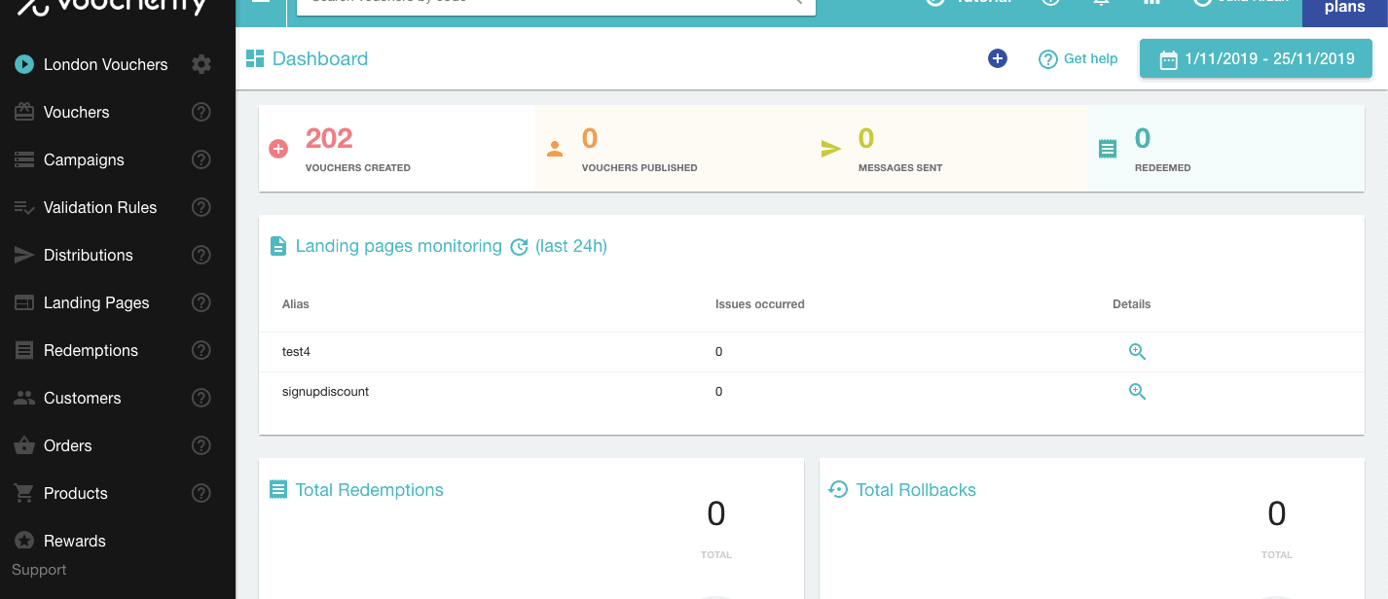Click Get help link

[1078, 58]
